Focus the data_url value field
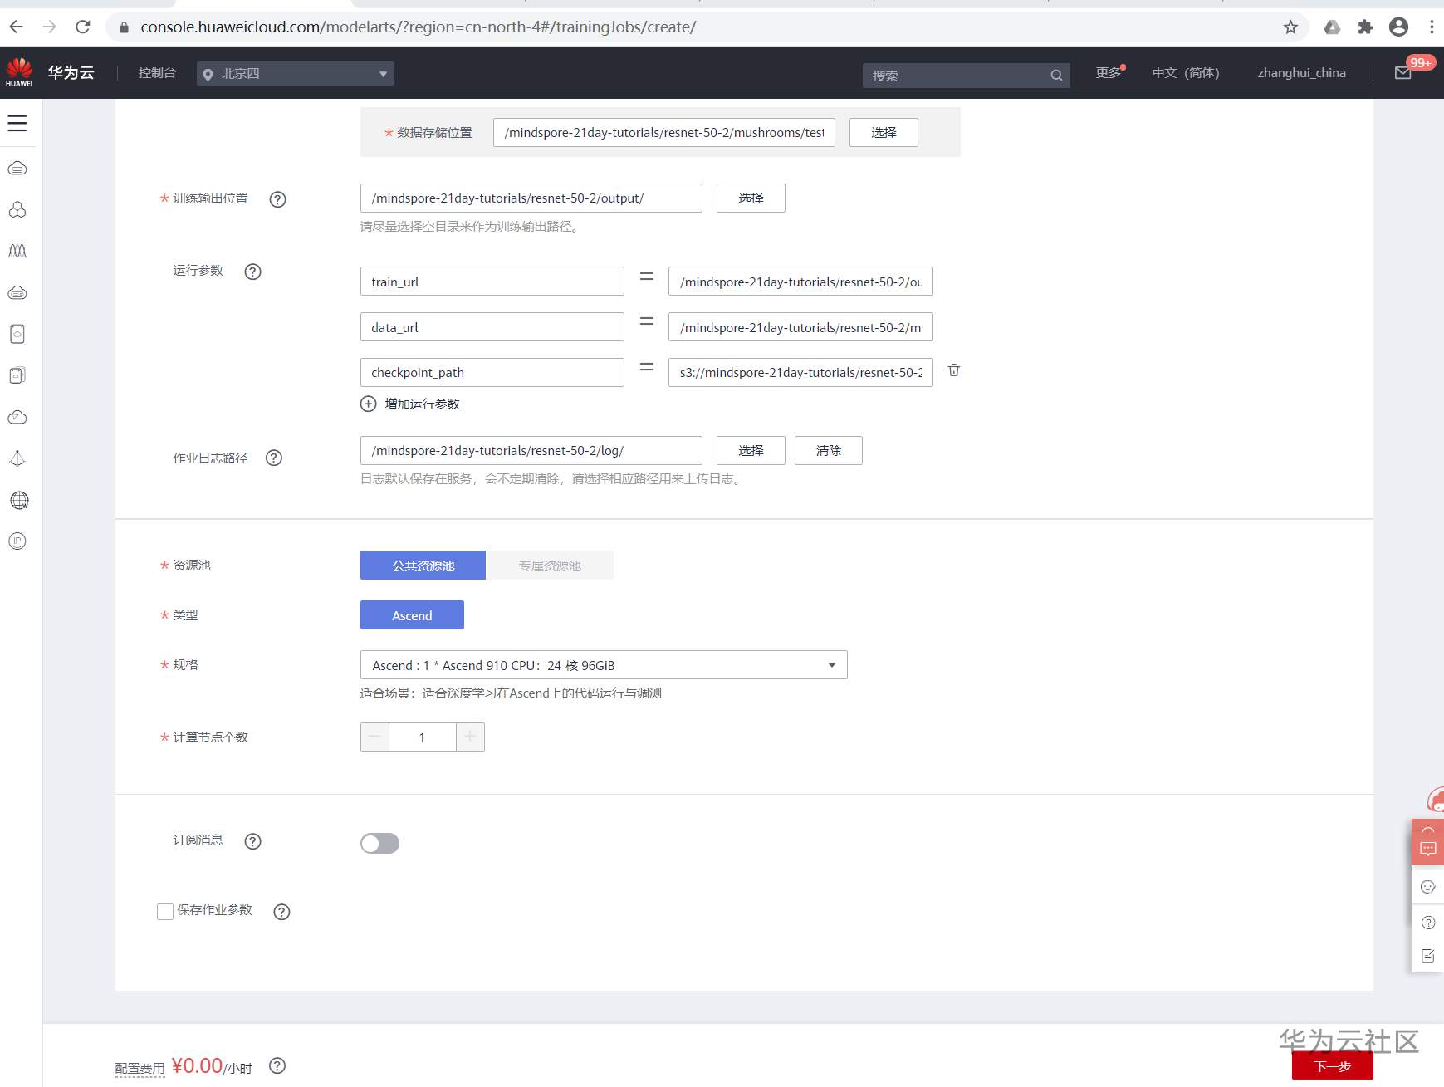Viewport: 1444px width, 1087px height. coord(800,327)
